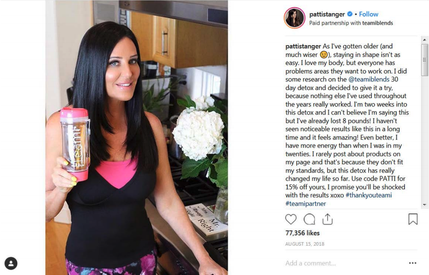Click the caption scrollbar down arrow
The image size is (429, 275).
[424, 204]
